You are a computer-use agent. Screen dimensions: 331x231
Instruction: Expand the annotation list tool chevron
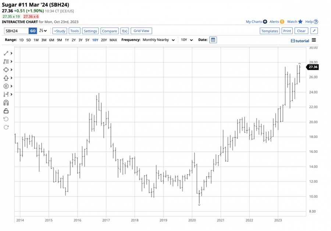[11, 61]
